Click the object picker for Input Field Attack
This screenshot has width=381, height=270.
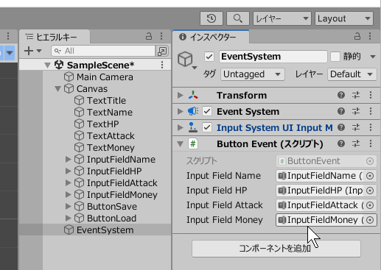tap(370, 205)
